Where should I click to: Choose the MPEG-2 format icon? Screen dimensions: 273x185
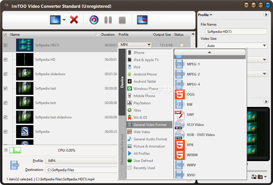pyautogui.click(x=180, y=74)
